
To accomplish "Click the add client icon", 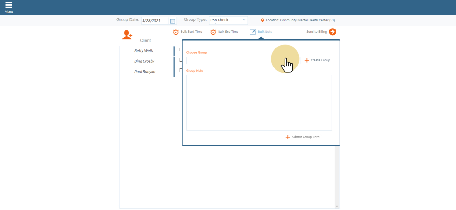I will pos(127,35).
